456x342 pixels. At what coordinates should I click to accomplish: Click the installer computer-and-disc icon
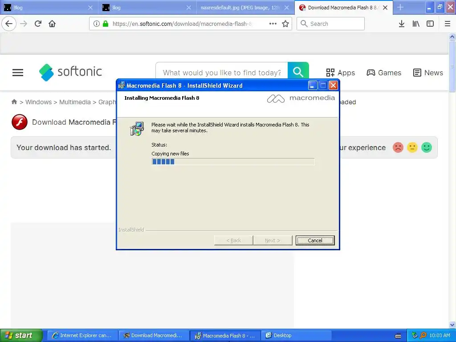[137, 129]
